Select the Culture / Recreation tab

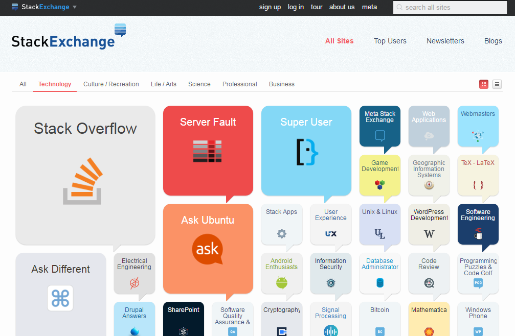coord(111,84)
